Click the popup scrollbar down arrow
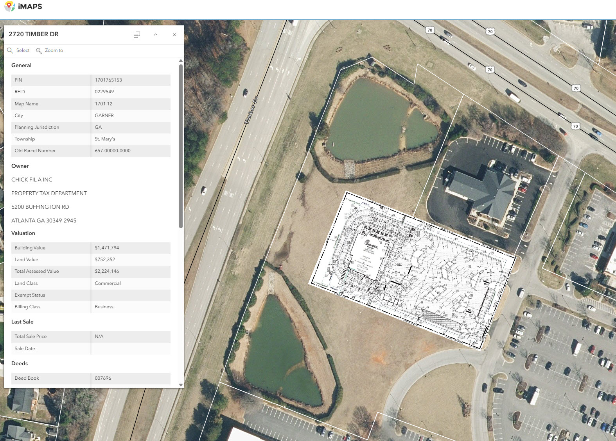616x441 pixels. tap(181, 385)
